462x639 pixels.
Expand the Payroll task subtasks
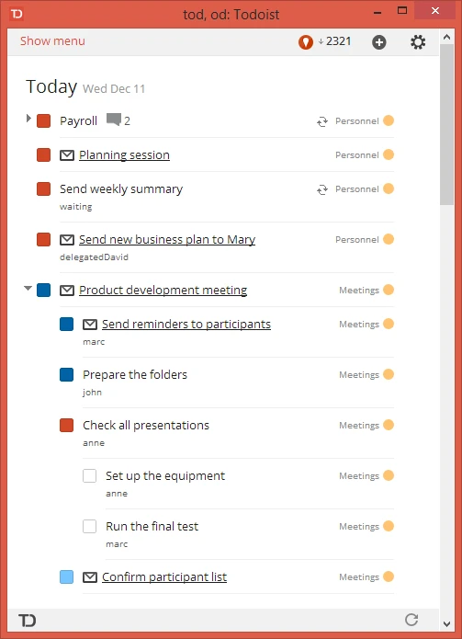tap(28, 119)
